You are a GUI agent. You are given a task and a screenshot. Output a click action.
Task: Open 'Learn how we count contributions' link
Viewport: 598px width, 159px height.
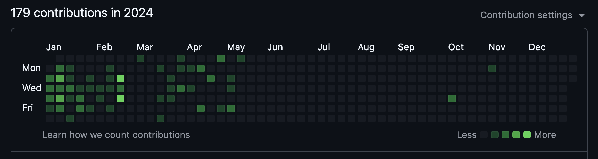coord(116,135)
